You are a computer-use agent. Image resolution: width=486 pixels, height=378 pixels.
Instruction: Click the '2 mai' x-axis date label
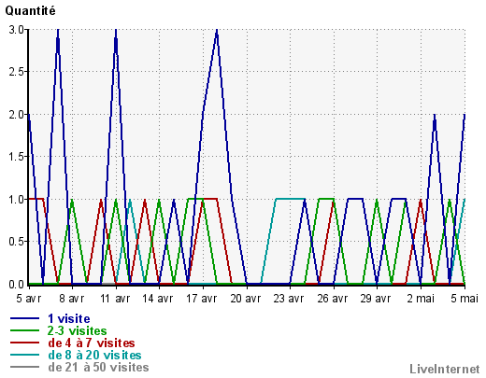tap(421, 299)
